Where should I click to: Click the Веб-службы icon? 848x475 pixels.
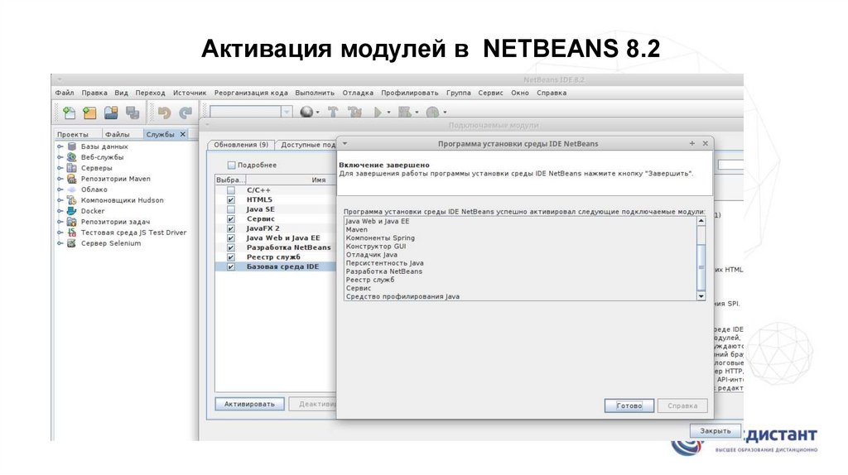[72, 157]
